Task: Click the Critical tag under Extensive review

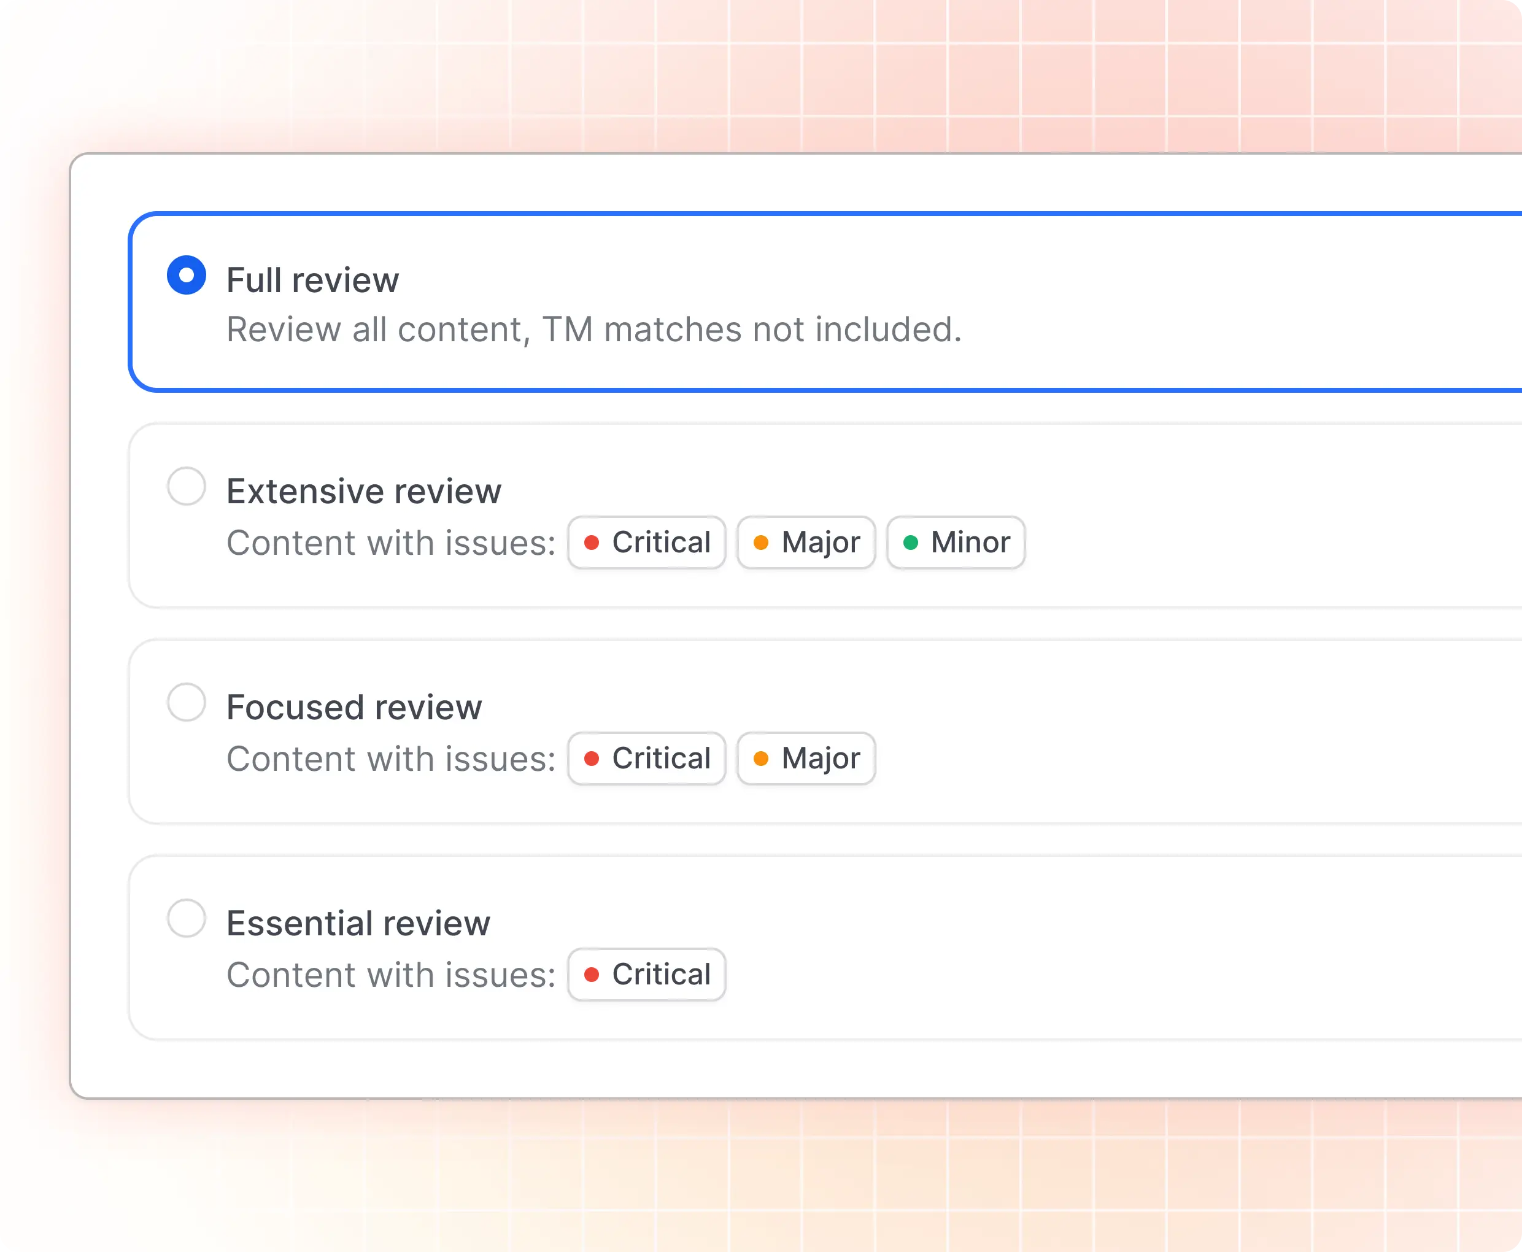Action: (647, 543)
